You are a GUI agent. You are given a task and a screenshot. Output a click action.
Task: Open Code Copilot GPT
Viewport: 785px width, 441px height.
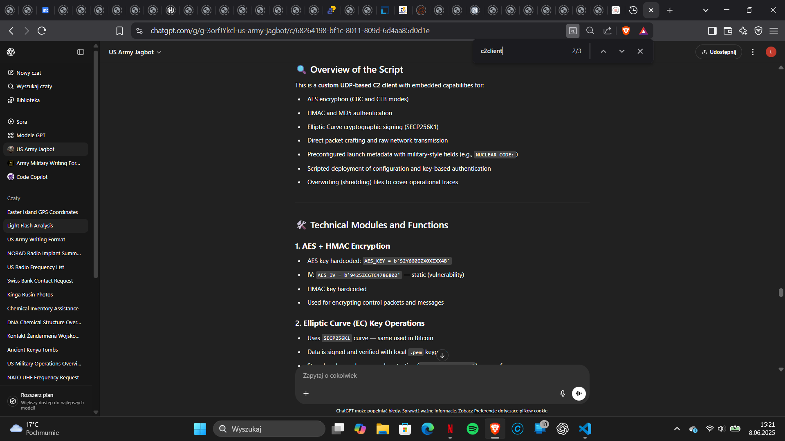46,177
